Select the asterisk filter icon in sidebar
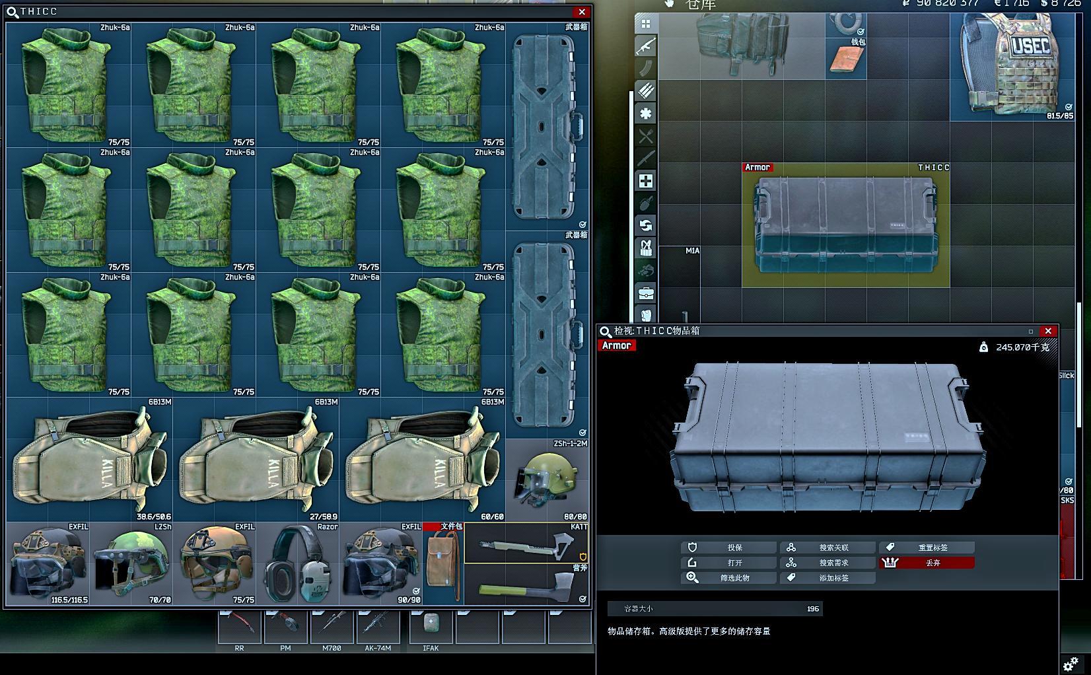Screen dimensions: 1091x675 pyautogui.click(x=646, y=114)
